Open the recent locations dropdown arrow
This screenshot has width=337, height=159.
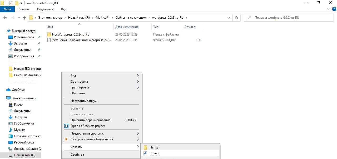click(x=19, y=18)
